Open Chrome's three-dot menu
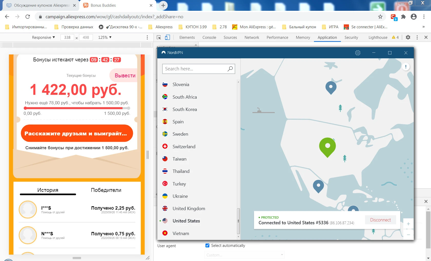 (x=424, y=17)
